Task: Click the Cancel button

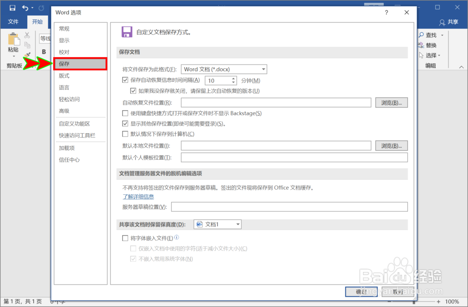Action: (397, 292)
